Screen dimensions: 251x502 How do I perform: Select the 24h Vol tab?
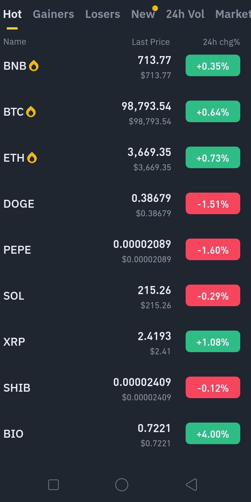185,14
